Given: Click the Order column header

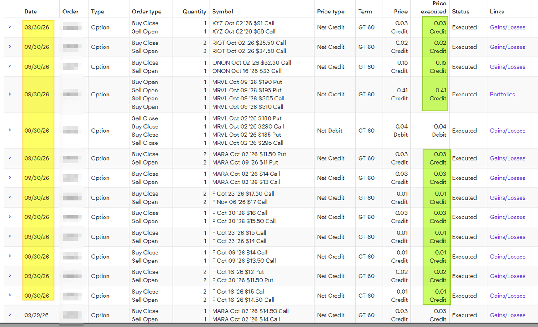Looking at the screenshot, I should [70, 12].
